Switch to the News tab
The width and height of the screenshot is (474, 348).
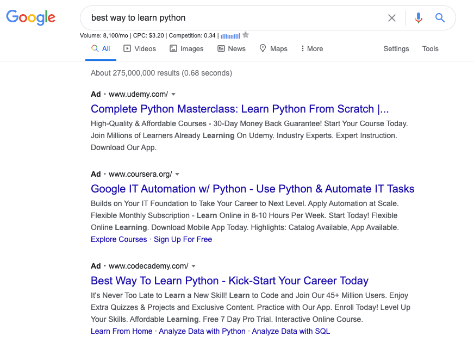232,48
